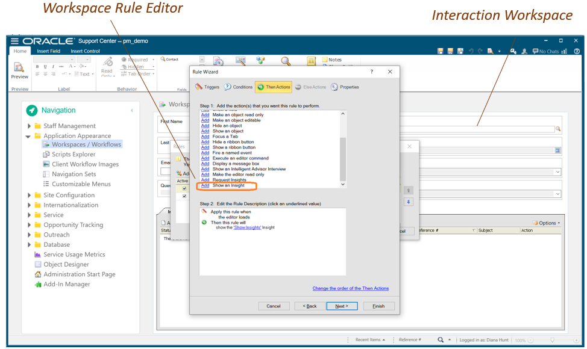
Task: Open the Triggers wizard tab
Action: (x=207, y=87)
